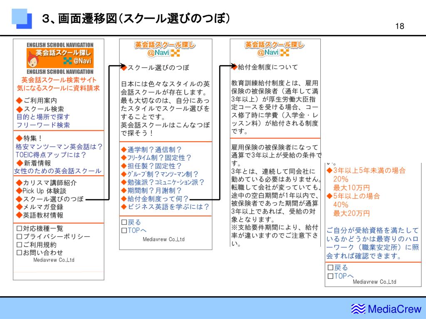This screenshot has width=426, height=319.
Task: Open スクール選びのつぼ in first screen menu
Action: [53, 199]
